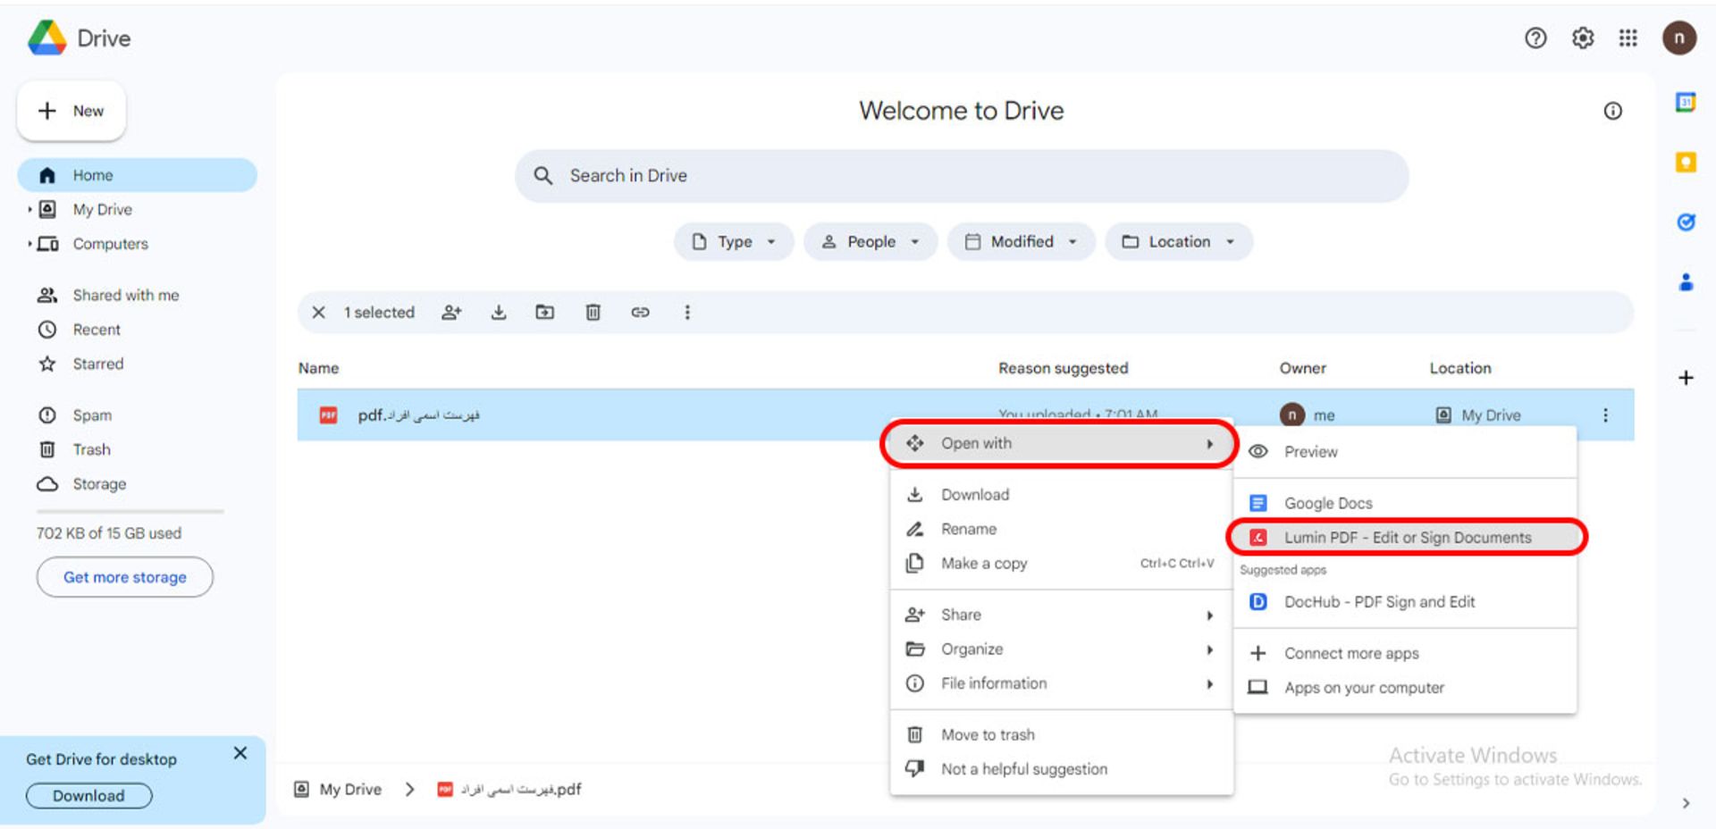Click the My Drive location in the file row
Image resolution: width=1716 pixels, height=829 pixels.
(x=1478, y=415)
